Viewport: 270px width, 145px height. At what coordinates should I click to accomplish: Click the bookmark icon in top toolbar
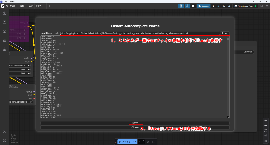[193, 6]
